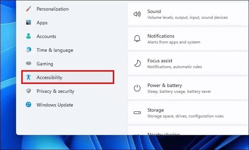249x150 pixels.
Task: Click the Time & language globe icon
Action: click(28, 50)
